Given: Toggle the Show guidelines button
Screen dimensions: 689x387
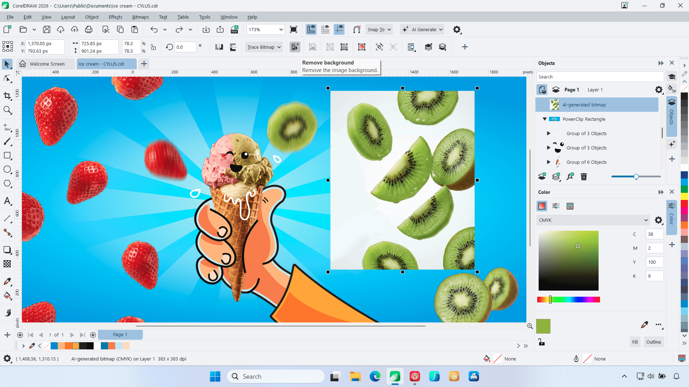Looking at the screenshot, I should (x=339, y=29).
